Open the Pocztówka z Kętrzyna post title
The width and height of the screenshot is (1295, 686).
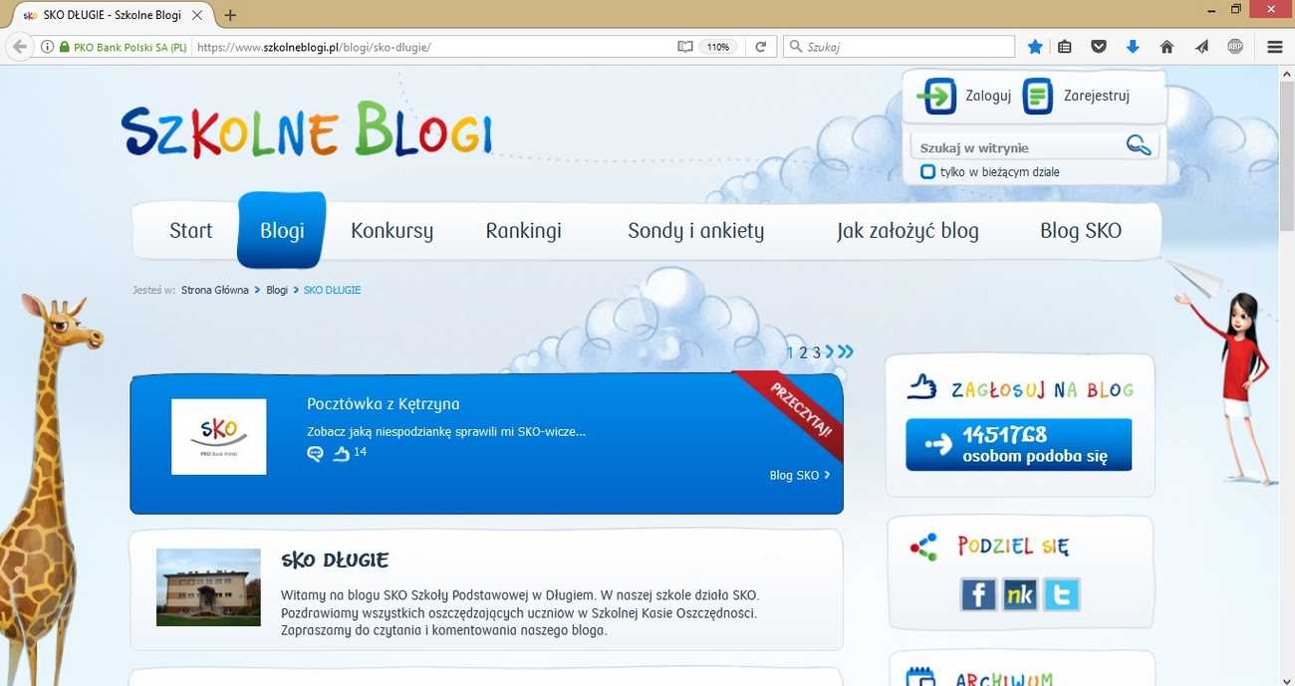pyautogui.click(x=383, y=404)
